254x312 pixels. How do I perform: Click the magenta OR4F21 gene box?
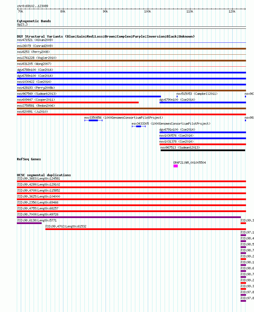point(176,166)
